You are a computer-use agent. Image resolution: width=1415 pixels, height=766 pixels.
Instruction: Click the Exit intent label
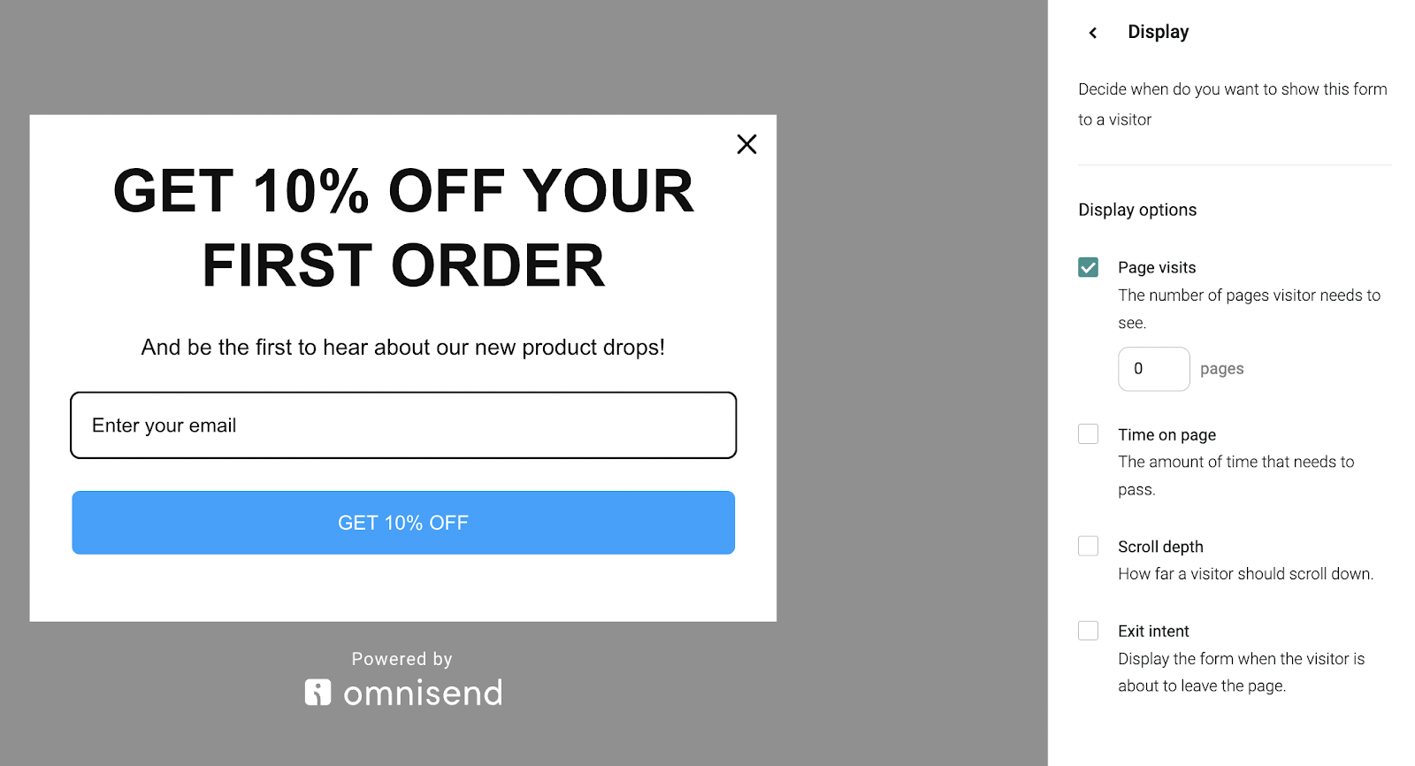(x=1153, y=631)
